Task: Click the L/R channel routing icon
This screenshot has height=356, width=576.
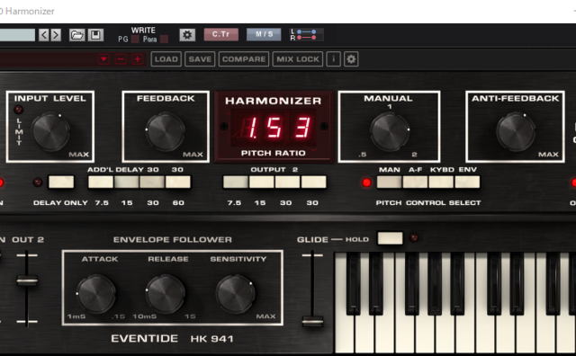Action: (307, 35)
